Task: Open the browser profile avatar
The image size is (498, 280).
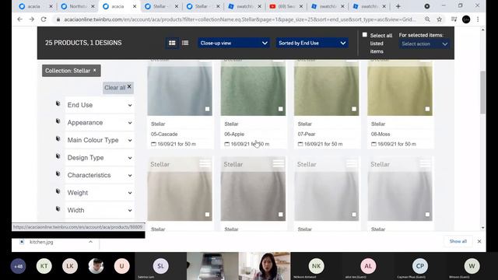Action: (466, 19)
